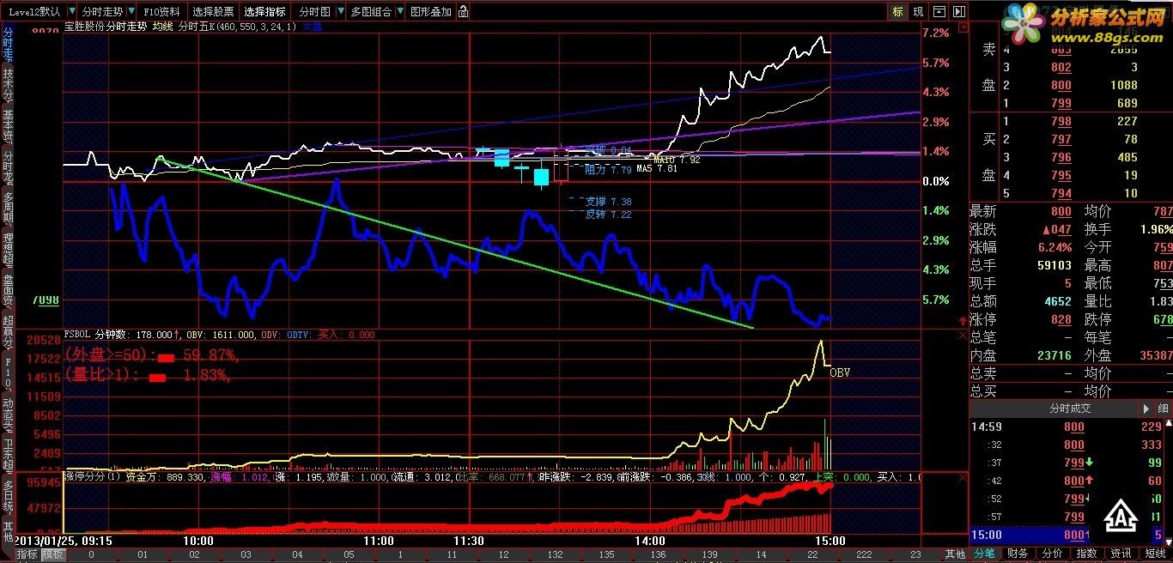Open 多日统 sidebar tab
Viewport: 1173px width, 563px height.
coord(8,497)
